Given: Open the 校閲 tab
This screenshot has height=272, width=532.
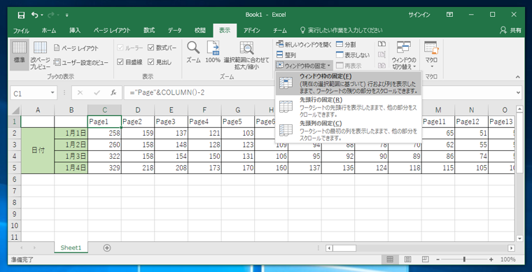Looking at the screenshot, I should click(x=199, y=31).
